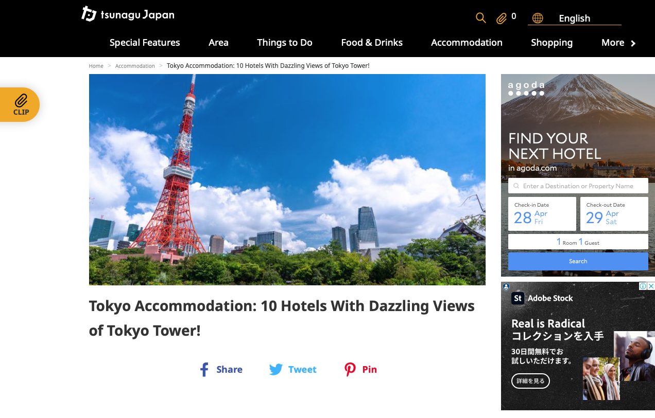Image resolution: width=655 pixels, height=418 pixels.
Task: Open the English language dropdown
Action: coord(574,19)
